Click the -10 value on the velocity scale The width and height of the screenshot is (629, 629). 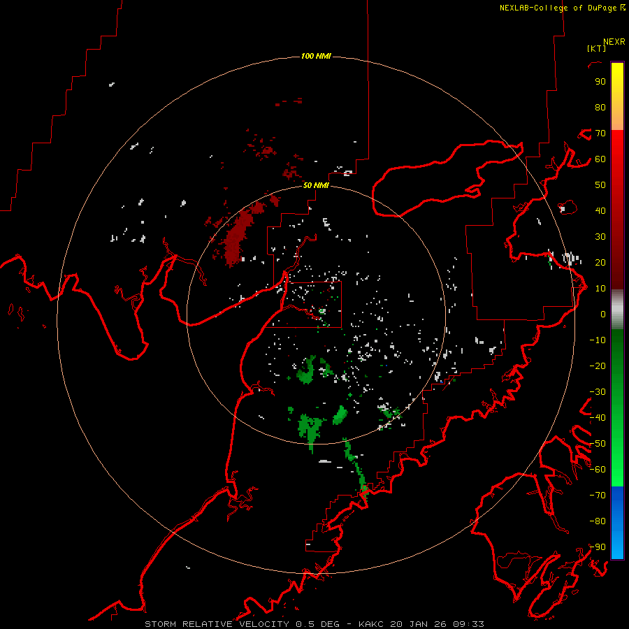598,340
